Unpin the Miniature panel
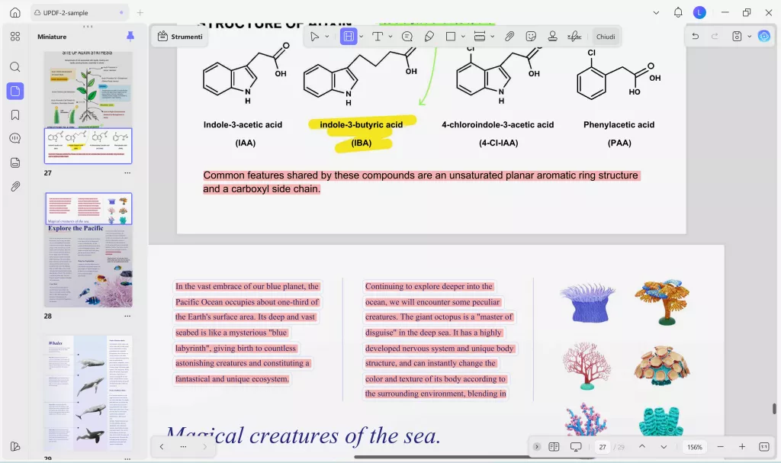The width and height of the screenshot is (781, 463). [x=130, y=36]
